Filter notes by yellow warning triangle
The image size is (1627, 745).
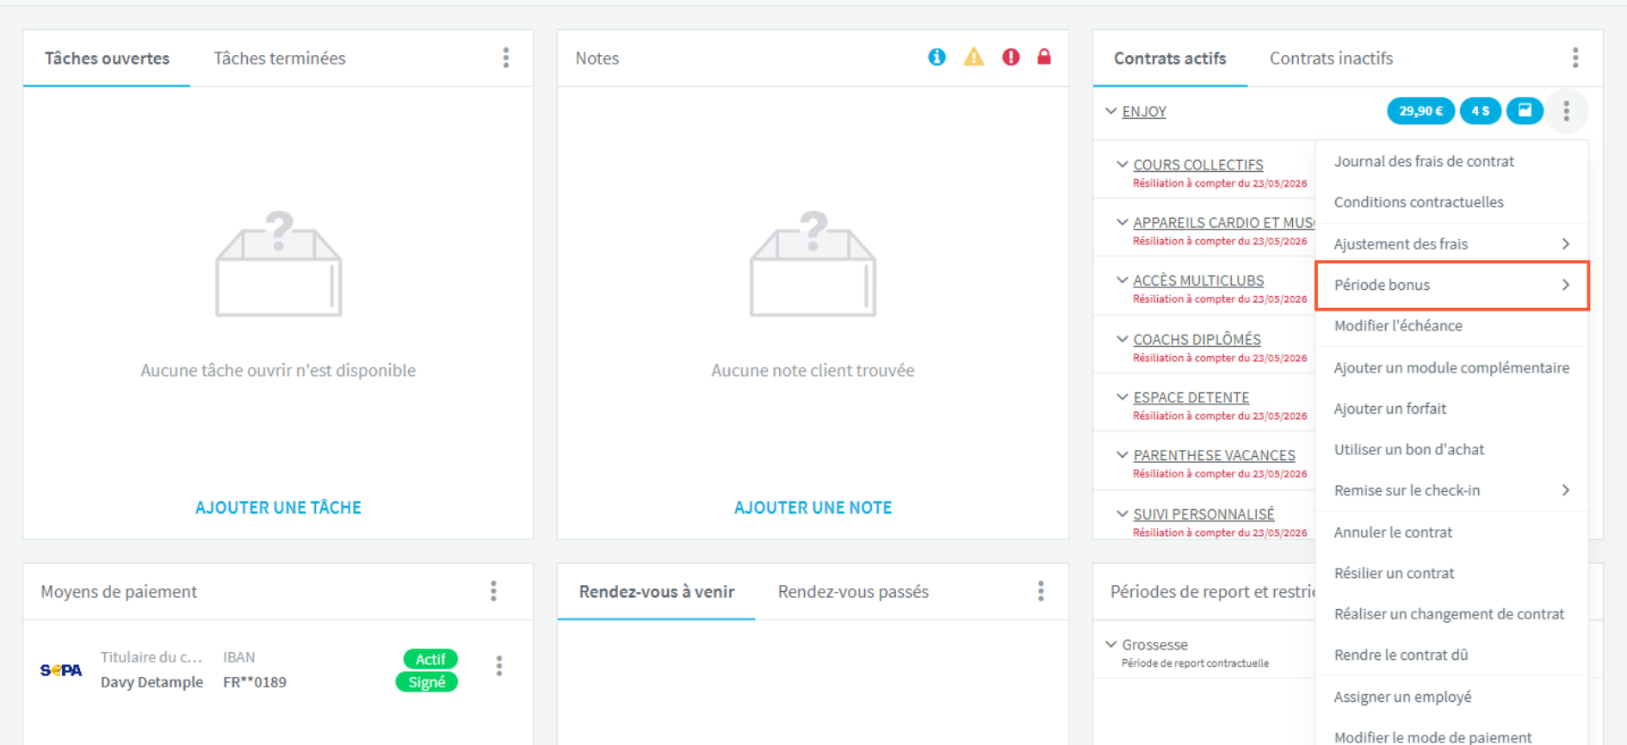pyautogui.click(x=974, y=57)
